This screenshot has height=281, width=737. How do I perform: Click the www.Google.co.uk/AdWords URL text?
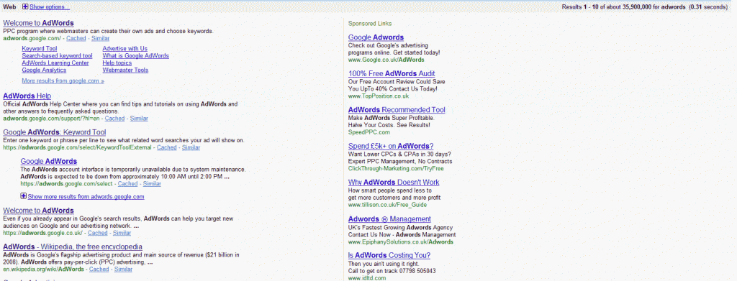(x=386, y=60)
